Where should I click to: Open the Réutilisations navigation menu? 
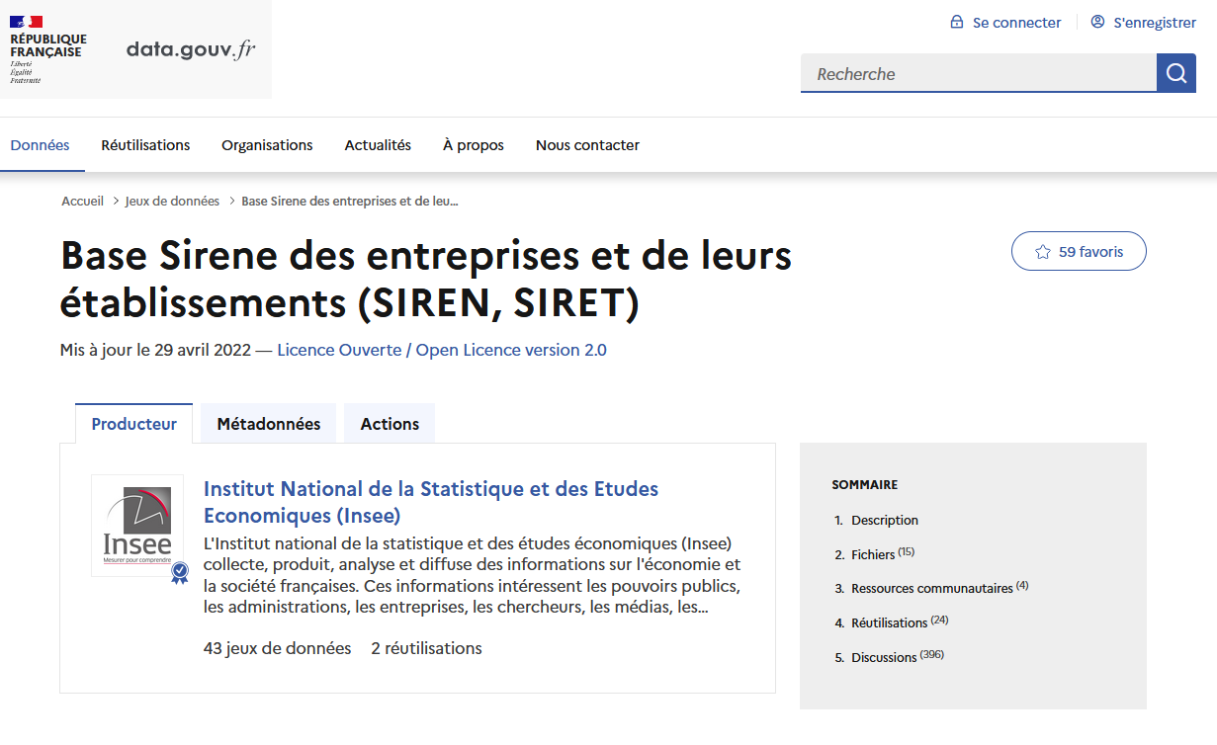[x=145, y=145]
